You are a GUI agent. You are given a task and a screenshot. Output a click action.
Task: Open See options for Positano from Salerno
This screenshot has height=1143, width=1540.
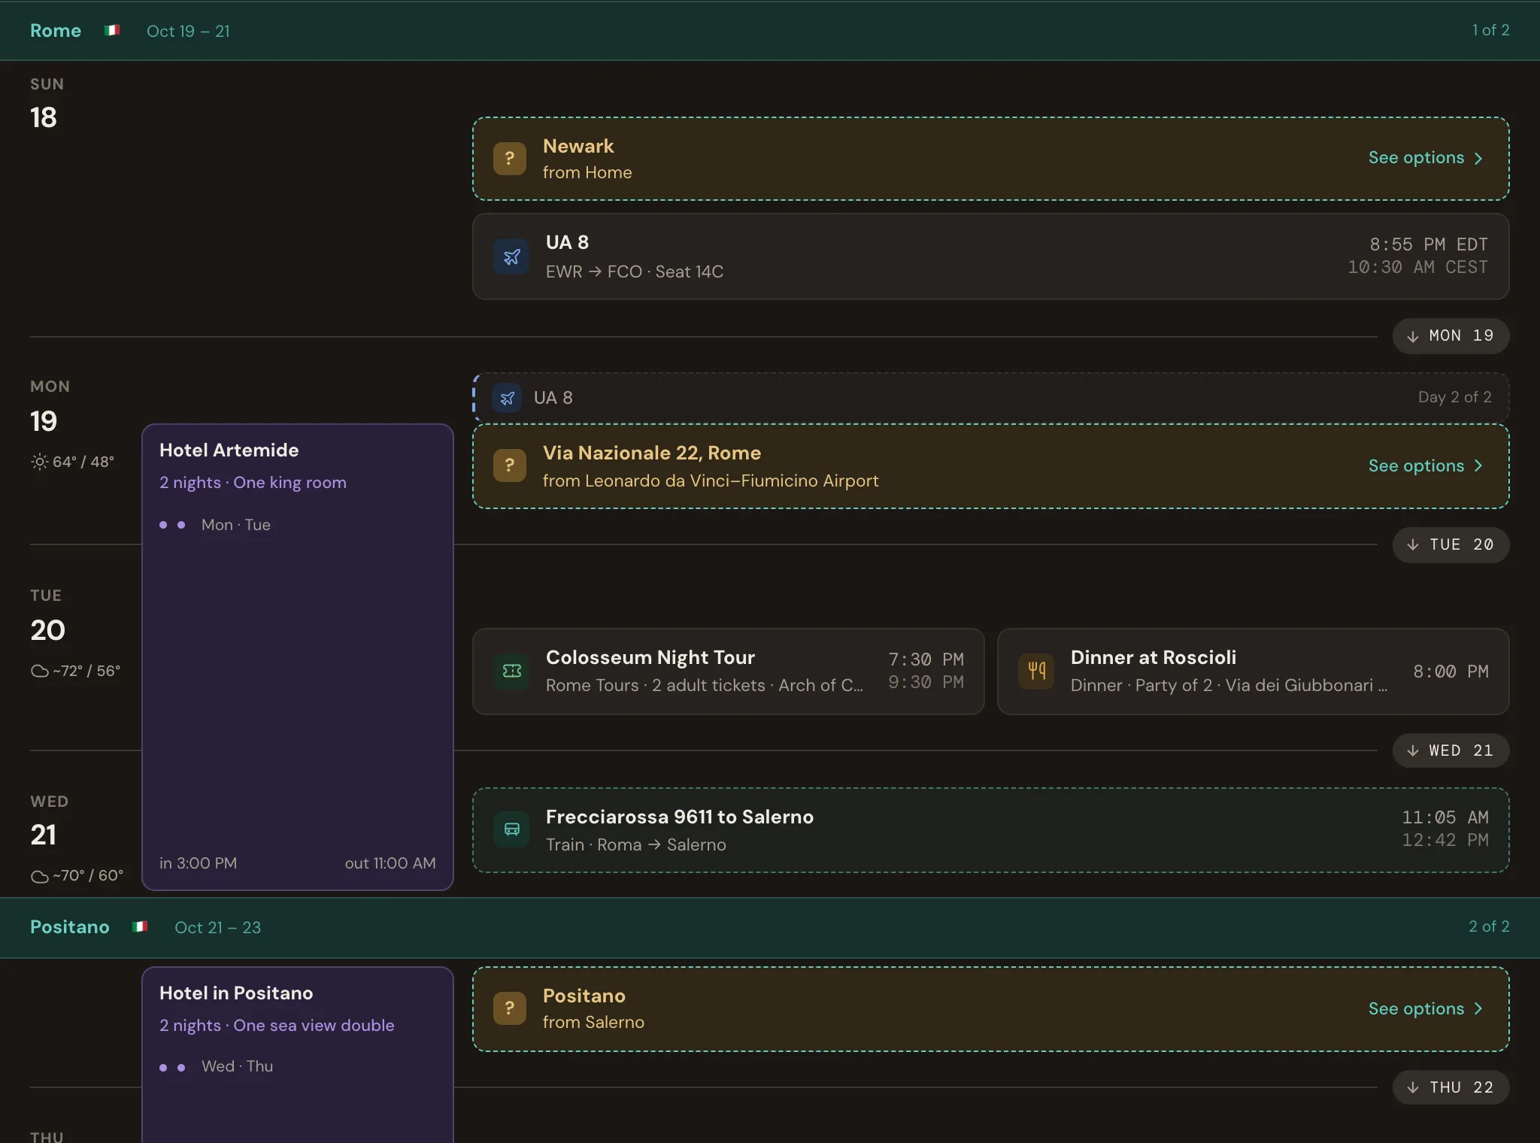tap(1425, 1009)
